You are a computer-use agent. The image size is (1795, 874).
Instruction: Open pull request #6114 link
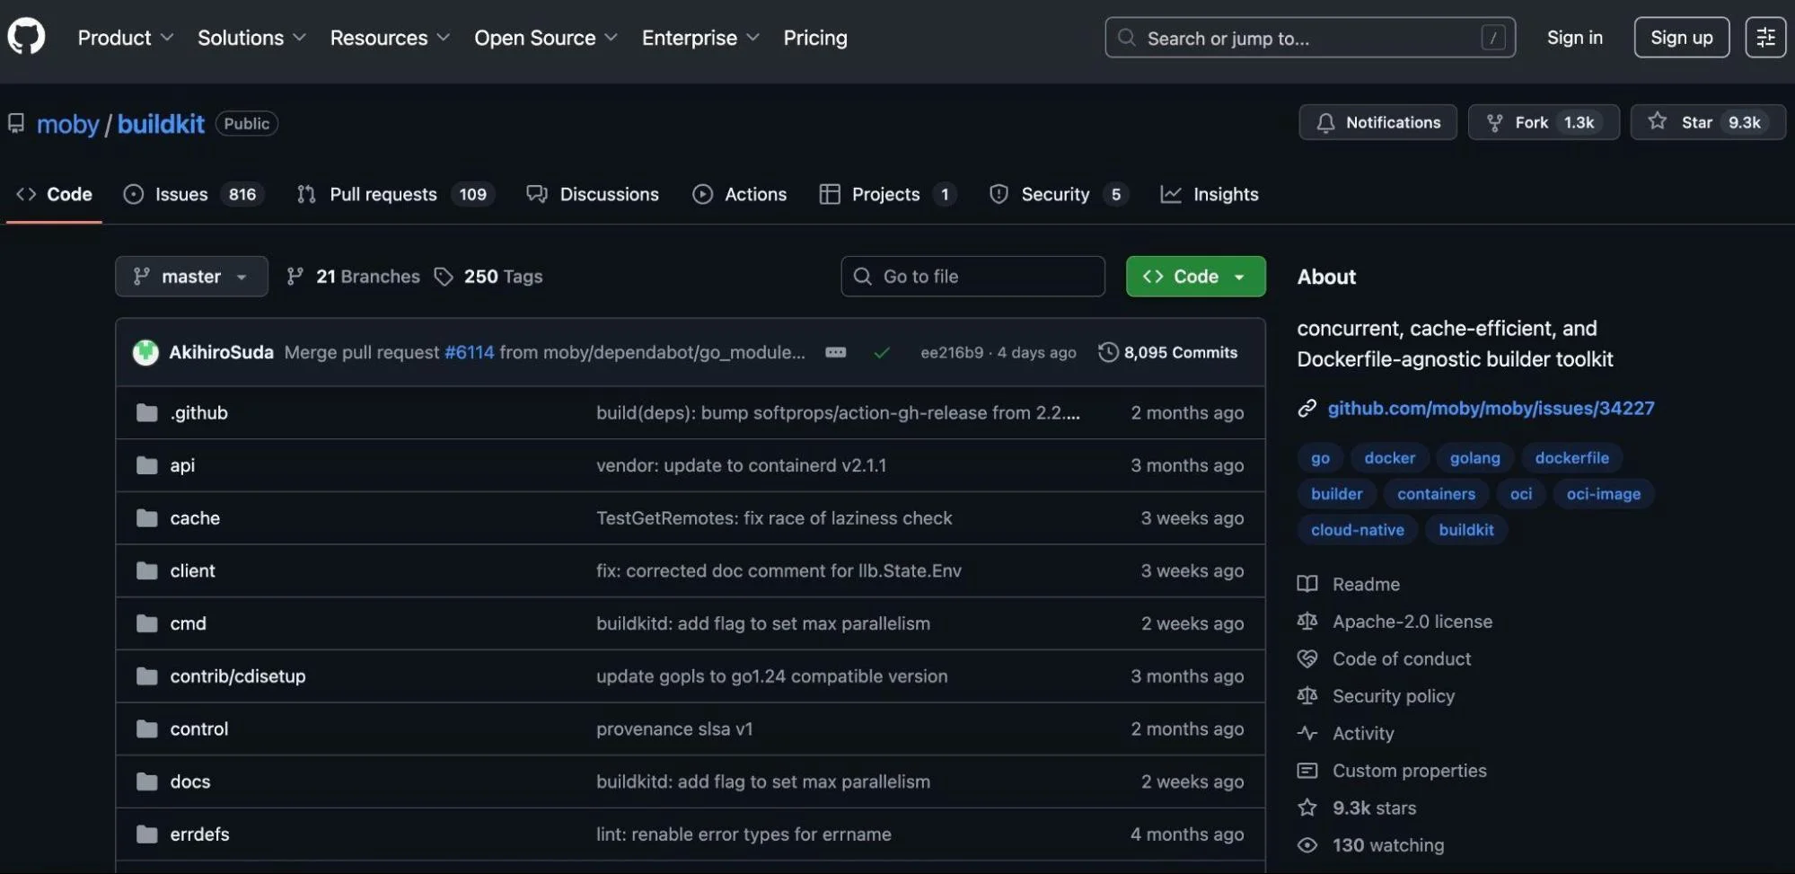click(469, 352)
